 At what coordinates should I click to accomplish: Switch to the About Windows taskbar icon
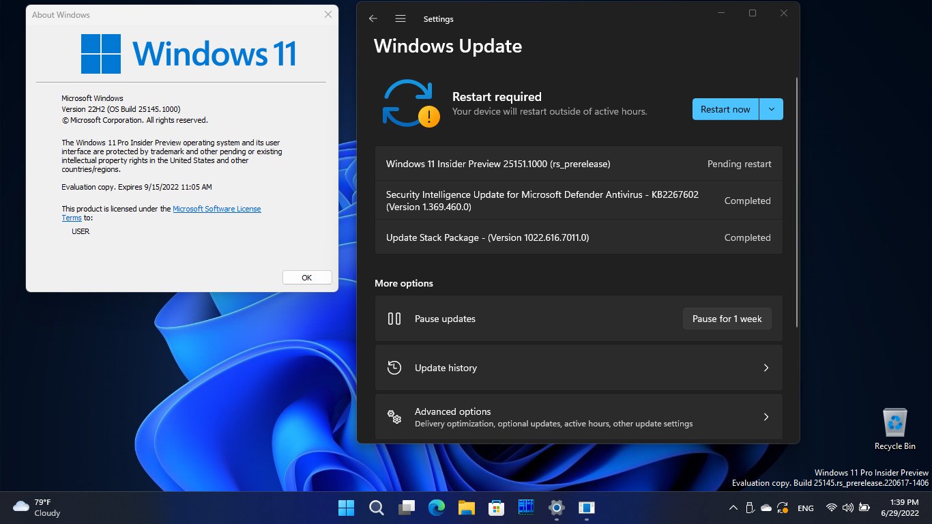(x=586, y=508)
